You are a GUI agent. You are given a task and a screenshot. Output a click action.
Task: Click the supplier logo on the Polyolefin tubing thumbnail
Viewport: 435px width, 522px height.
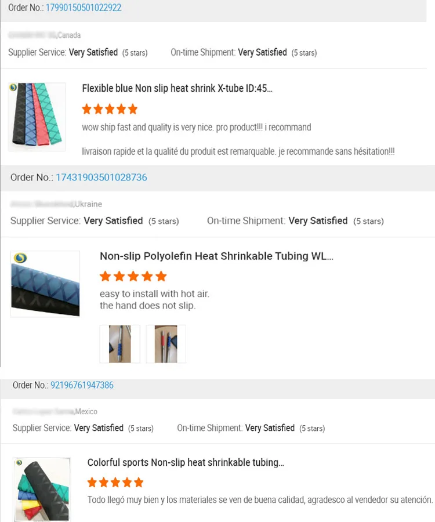pyautogui.click(x=20, y=258)
